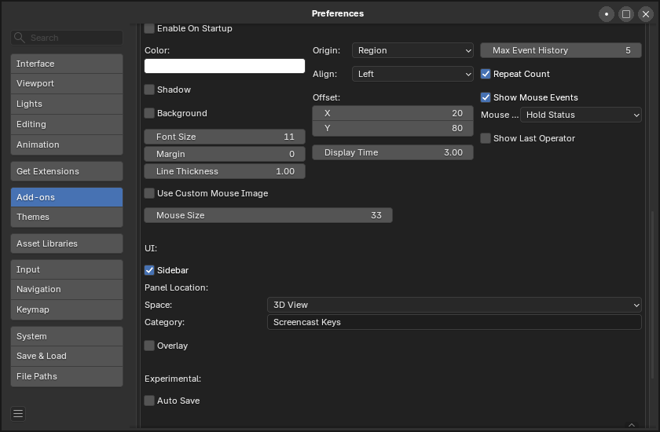The width and height of the screenshot is (660, 432).
Task: Uncheck the Sidebar option
Action: [149, 270]
